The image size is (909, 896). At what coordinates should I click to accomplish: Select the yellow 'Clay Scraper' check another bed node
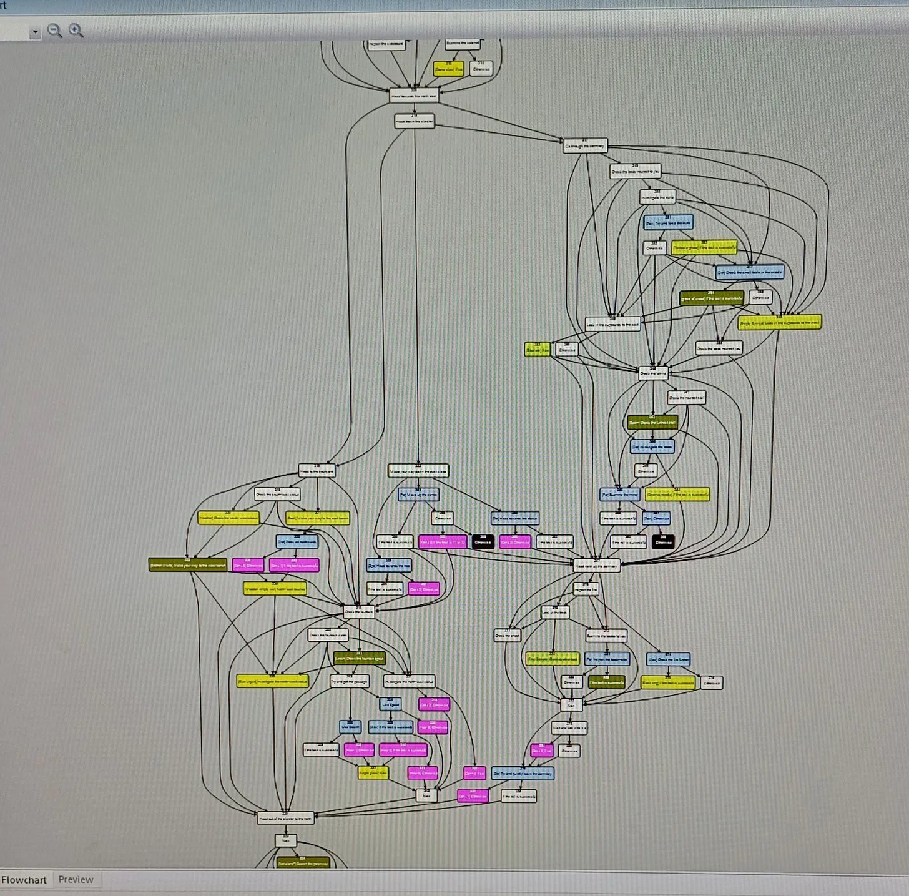[553, 659]
